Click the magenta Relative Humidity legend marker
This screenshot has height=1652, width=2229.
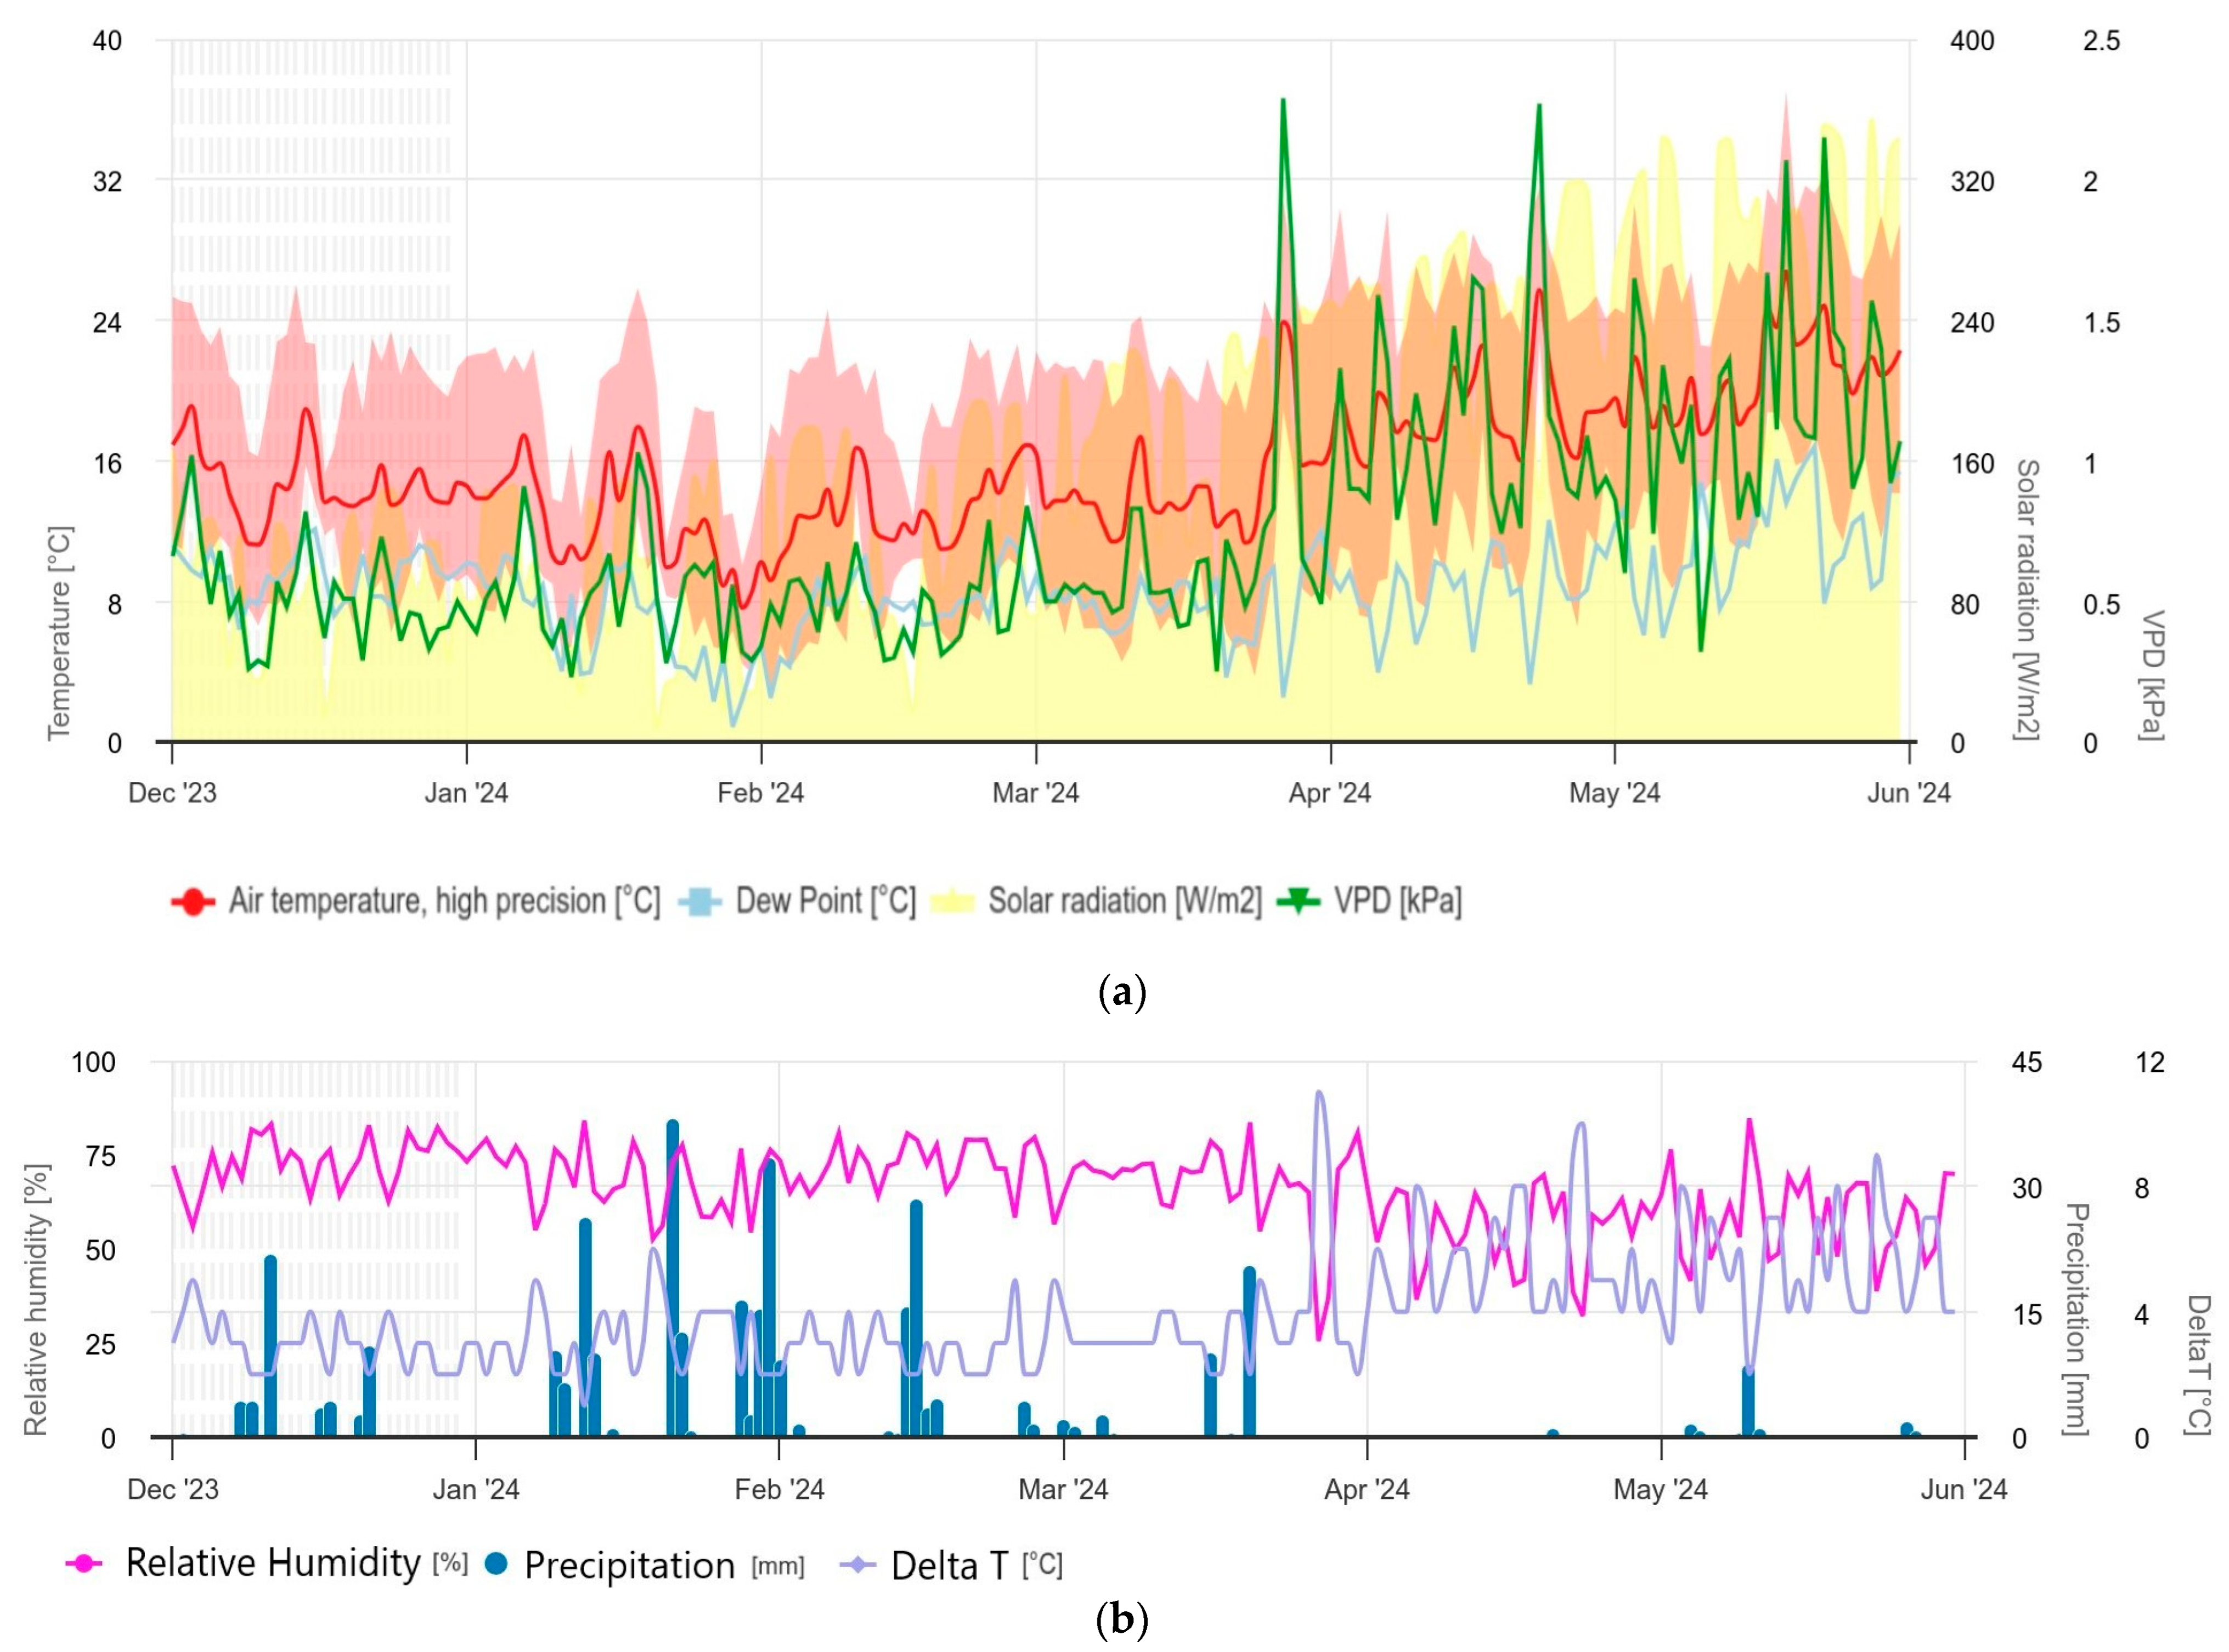[x=85, y=1563]
